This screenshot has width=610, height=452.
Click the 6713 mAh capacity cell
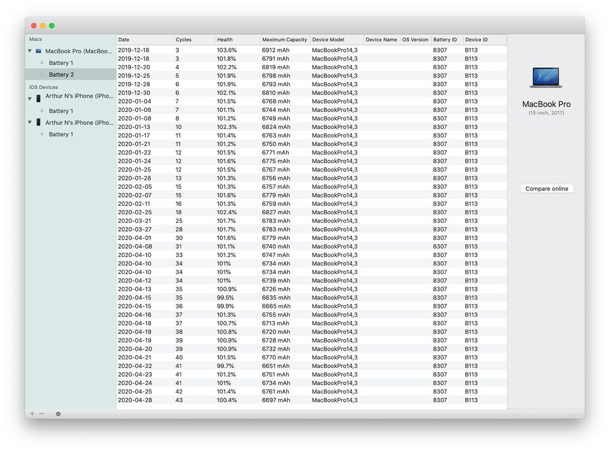click(276, 324)
